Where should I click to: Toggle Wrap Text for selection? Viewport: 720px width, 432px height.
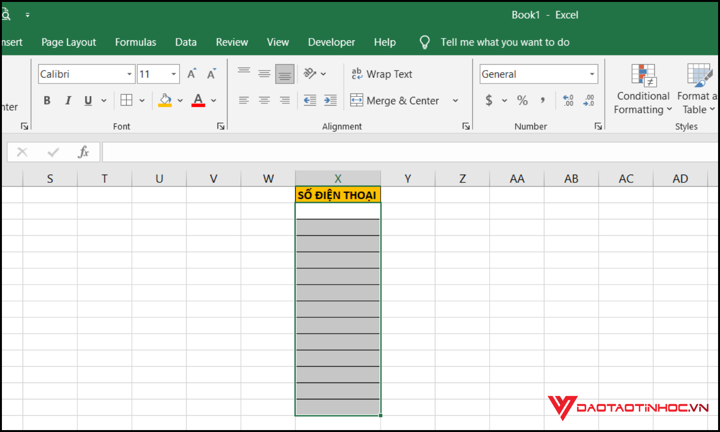pos(382,74)
